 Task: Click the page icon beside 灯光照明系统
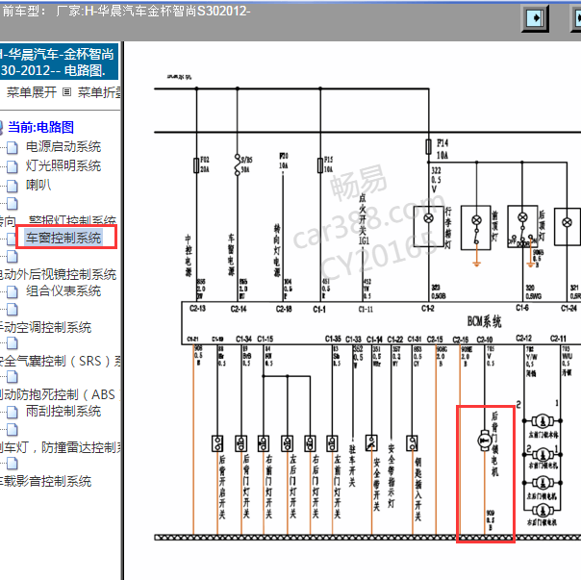[x=12, y=166]
